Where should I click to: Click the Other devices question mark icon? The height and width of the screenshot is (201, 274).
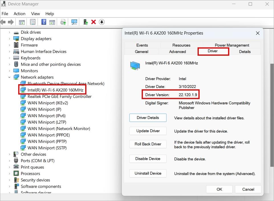pyautogui.click(x=16, y=154)
